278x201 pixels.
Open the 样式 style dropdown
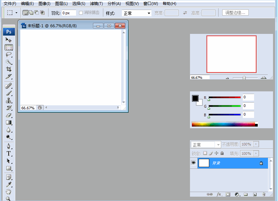(x=137, y=13)
